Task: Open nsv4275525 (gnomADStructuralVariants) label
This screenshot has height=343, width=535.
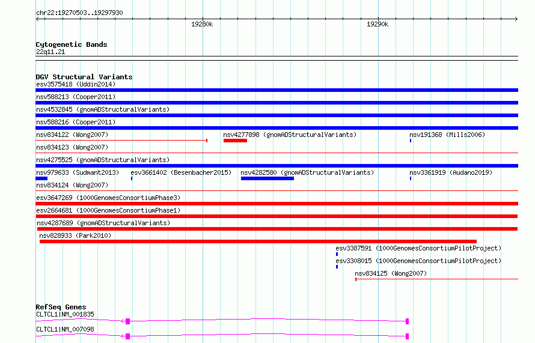Action: 103,160
